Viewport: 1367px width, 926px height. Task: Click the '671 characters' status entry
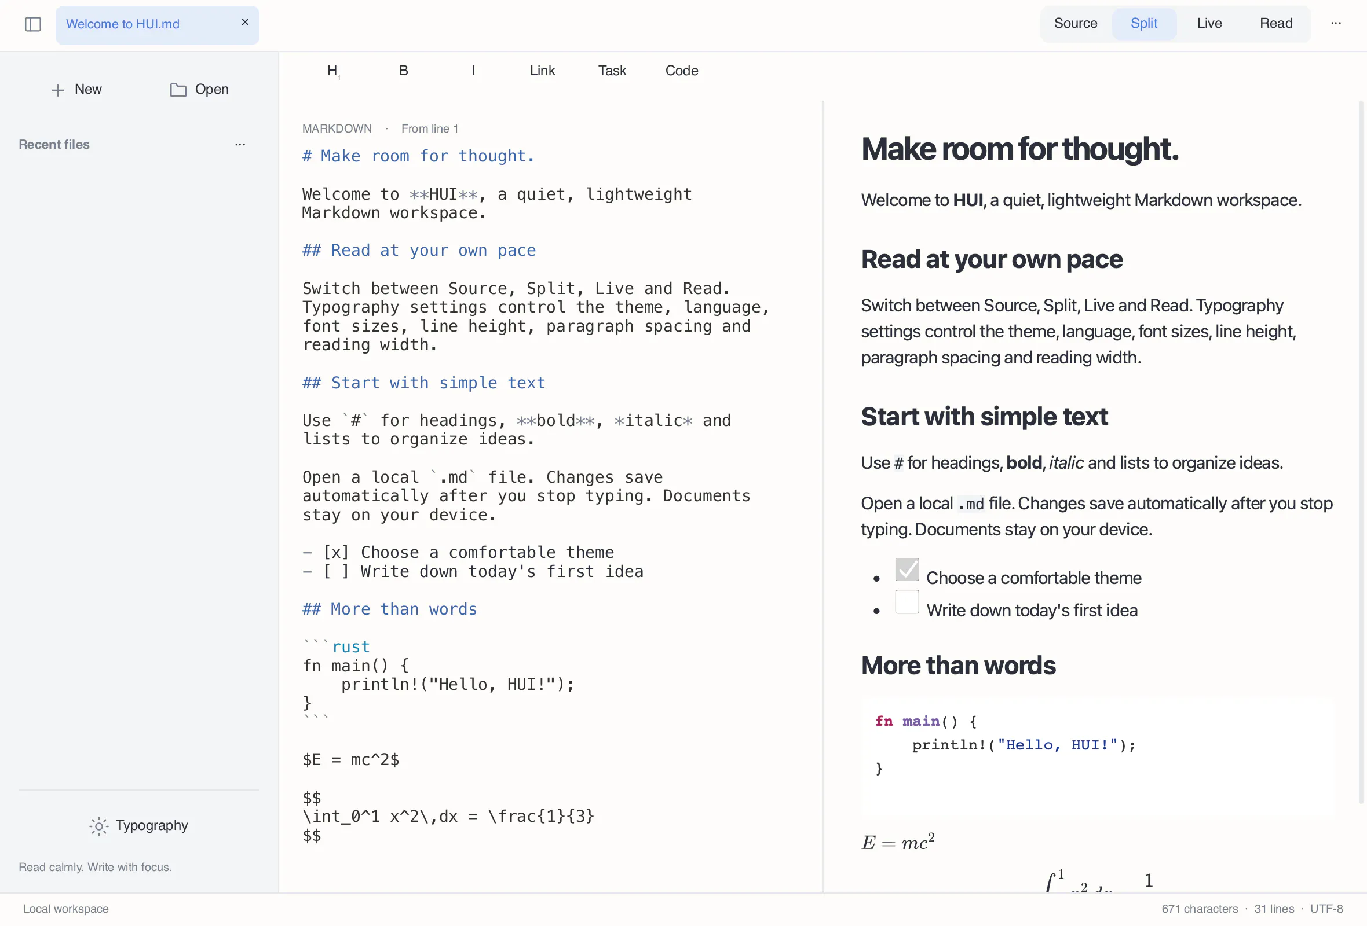click(1200, 909)
